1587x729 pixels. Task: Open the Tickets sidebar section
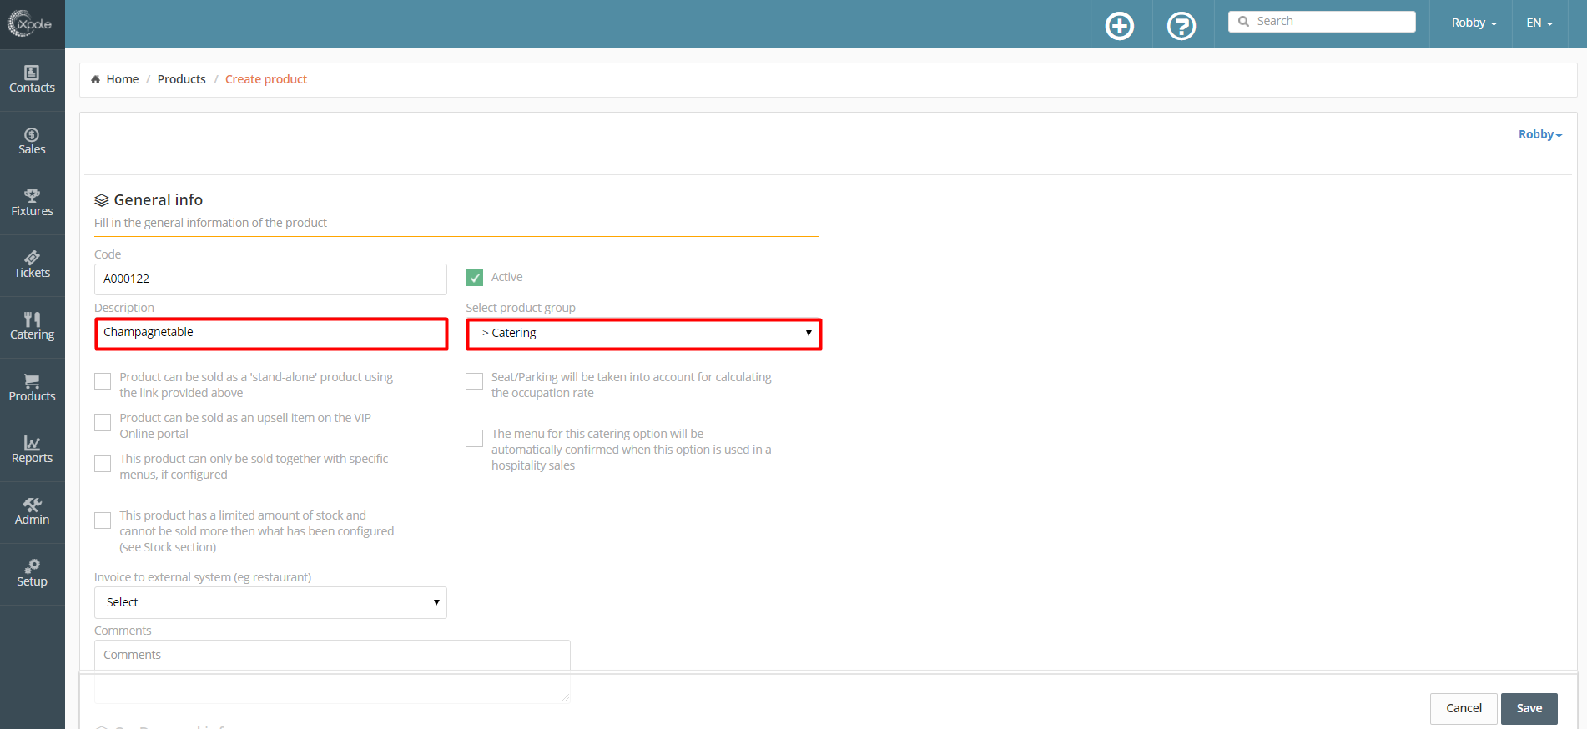click(32, 265)
